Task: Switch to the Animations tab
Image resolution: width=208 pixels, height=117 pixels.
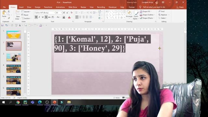Action: click(x=60, y=7)
